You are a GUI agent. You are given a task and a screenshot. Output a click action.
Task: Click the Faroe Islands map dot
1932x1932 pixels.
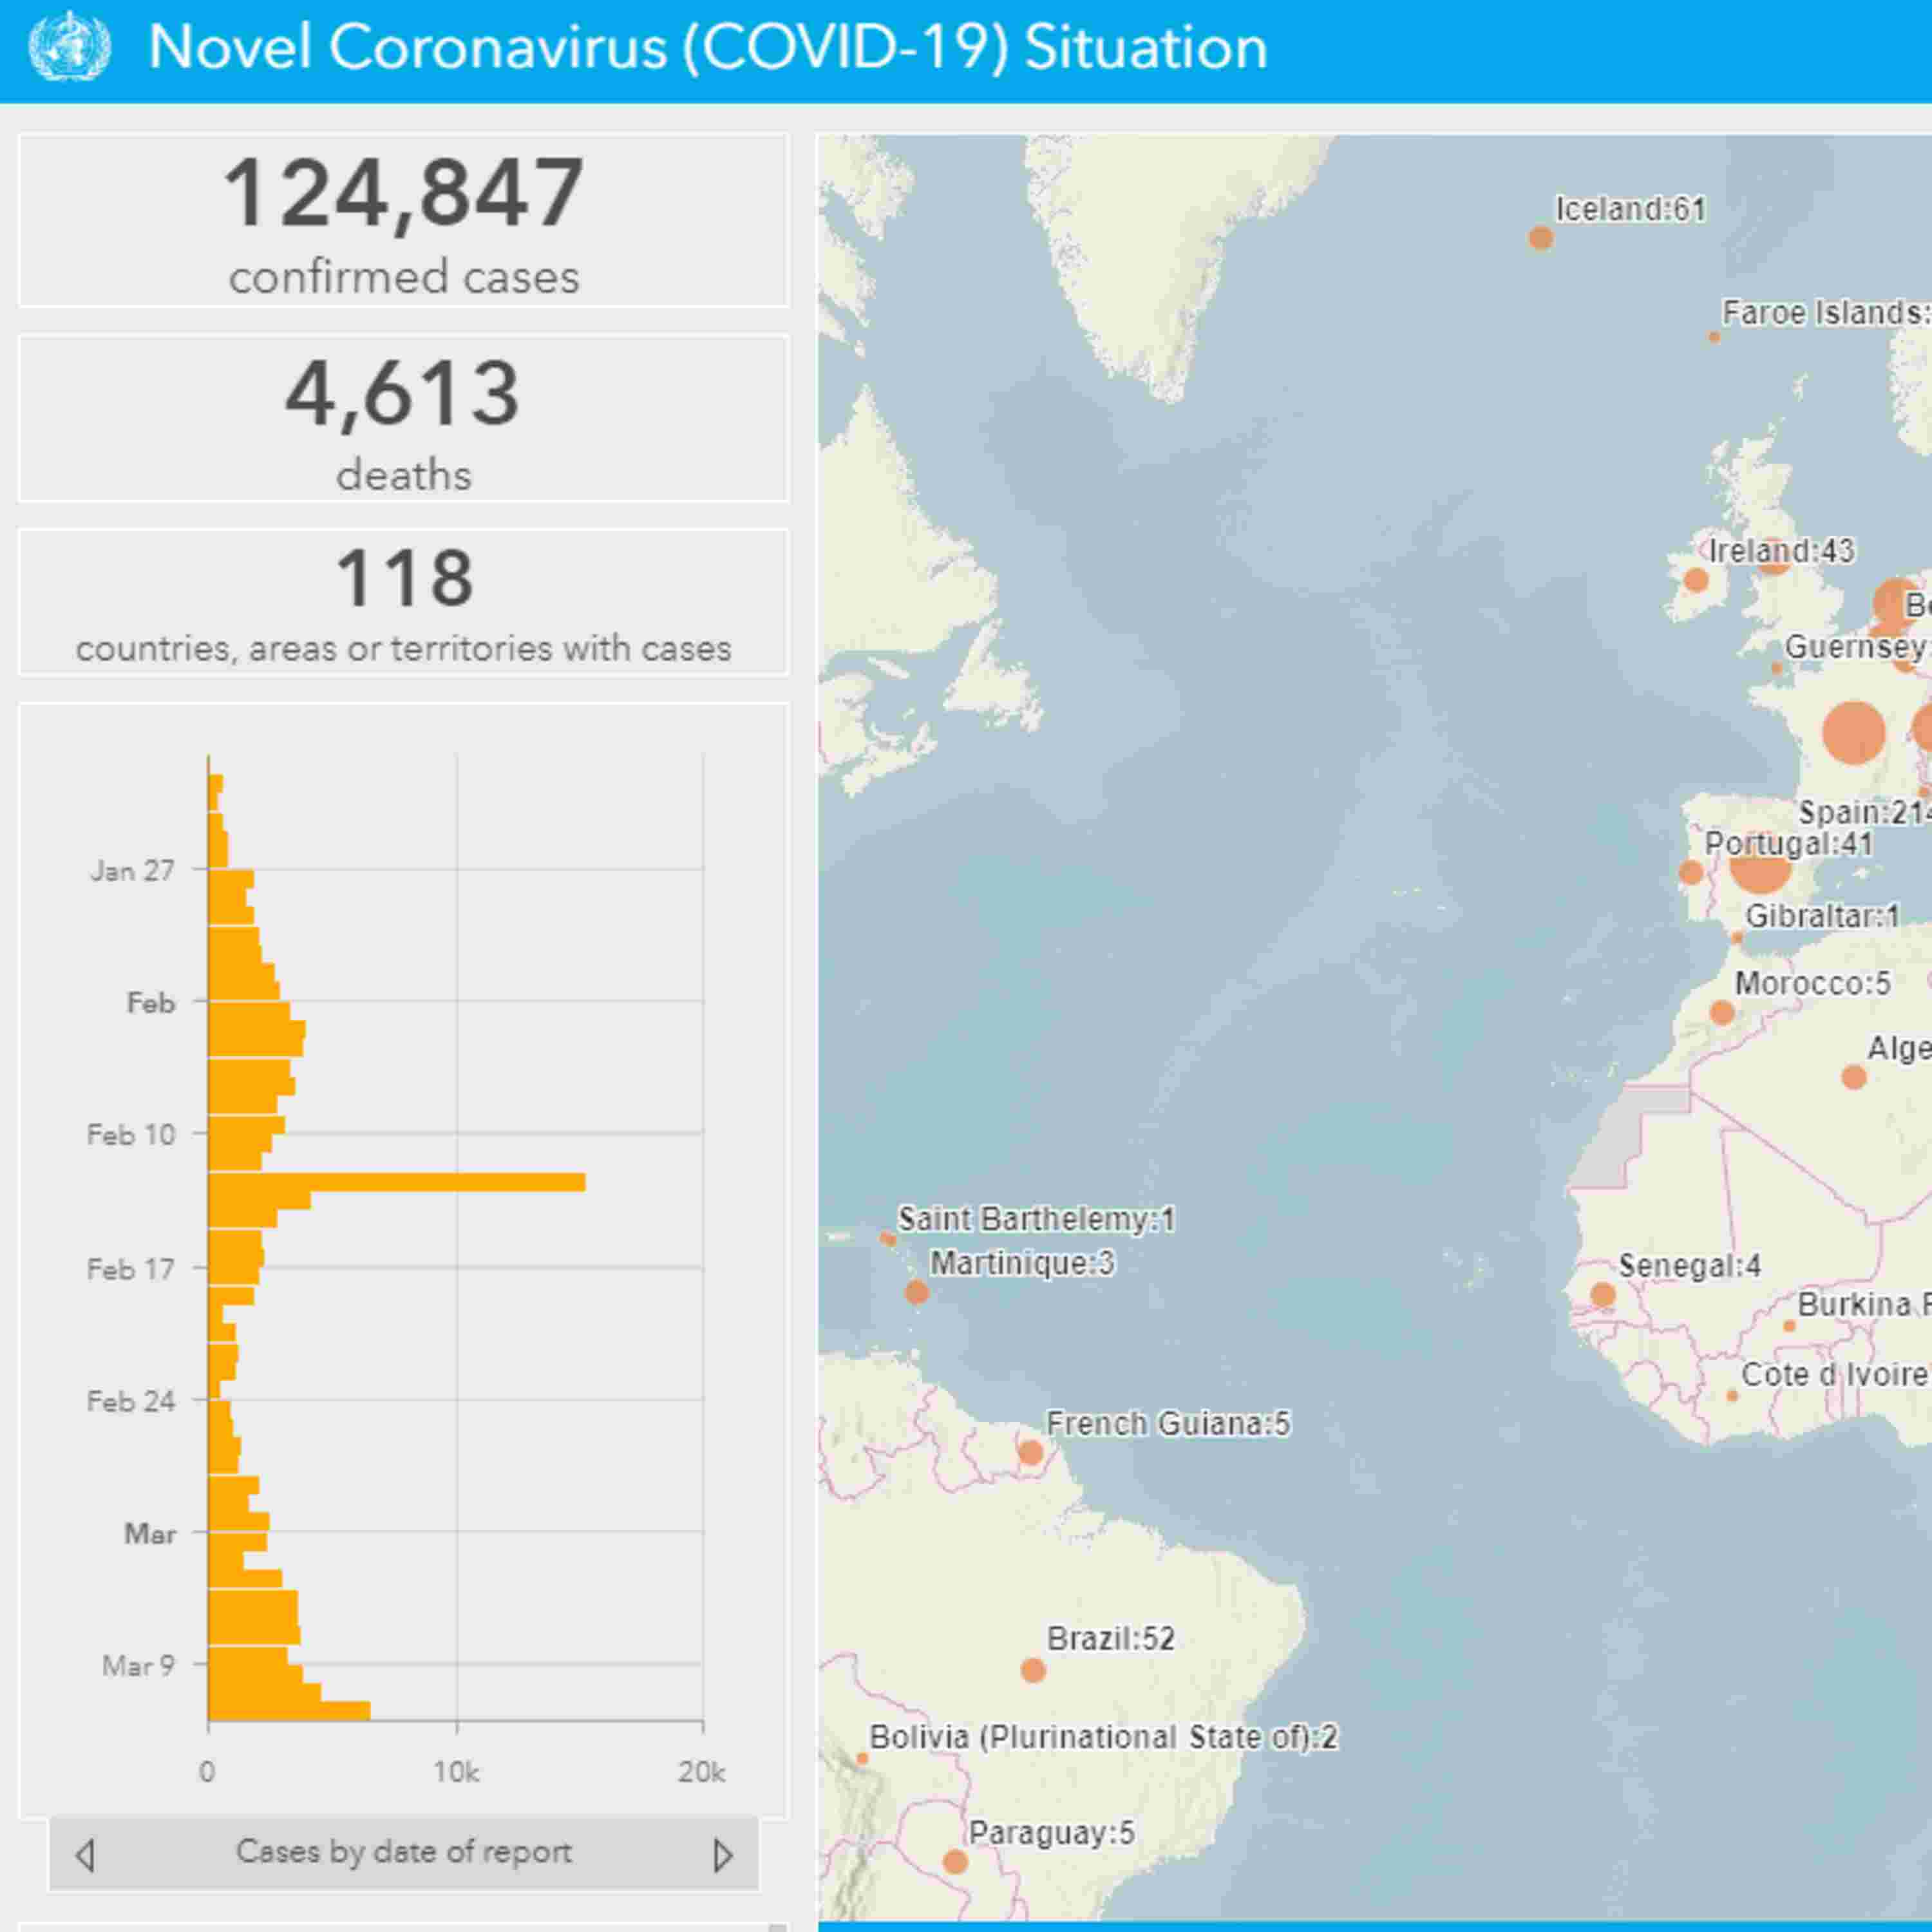tap(1714, 337)
